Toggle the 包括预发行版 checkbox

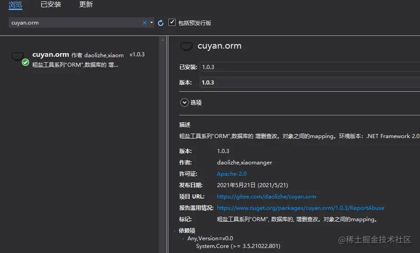point(172,22)
